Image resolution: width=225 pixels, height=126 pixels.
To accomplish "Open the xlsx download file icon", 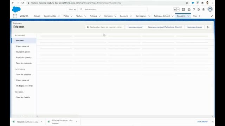I will click(49, 122).
